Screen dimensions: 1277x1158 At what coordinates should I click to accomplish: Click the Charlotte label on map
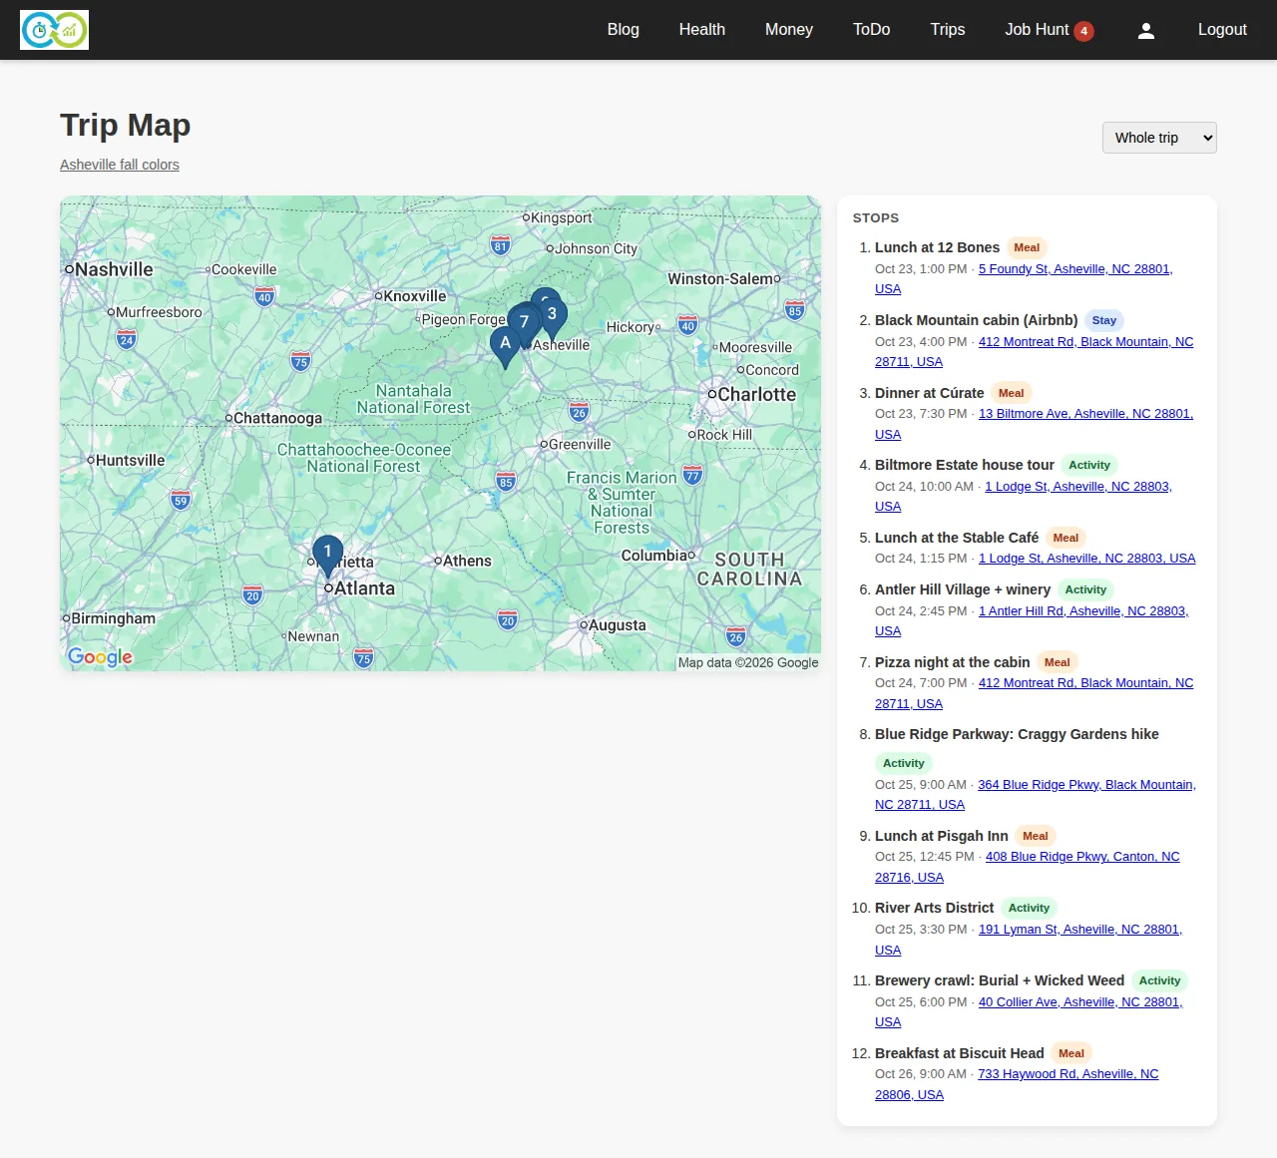pyautogui.click(x=756, y=394)
